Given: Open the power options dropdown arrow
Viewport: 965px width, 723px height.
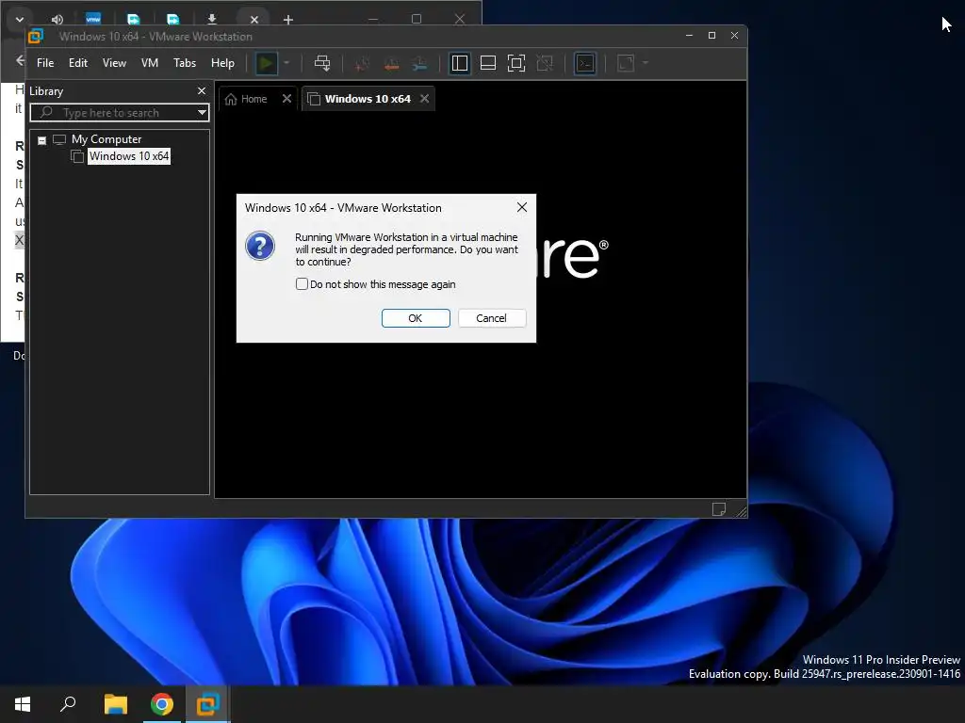Looking at the screenshot, I should (286, 63).
